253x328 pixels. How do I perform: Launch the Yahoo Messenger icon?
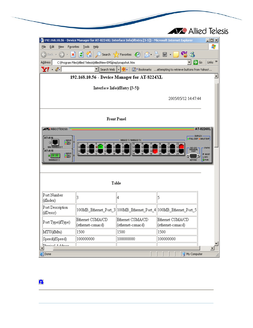pyautogui.click(x=184, y=54)
